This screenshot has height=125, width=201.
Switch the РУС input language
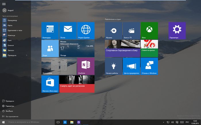(187, 122)
